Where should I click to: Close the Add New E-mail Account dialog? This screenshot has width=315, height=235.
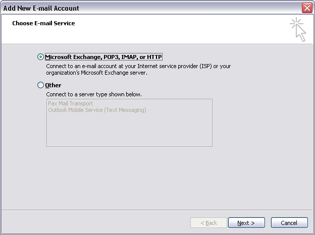click(x=307, y=8)
